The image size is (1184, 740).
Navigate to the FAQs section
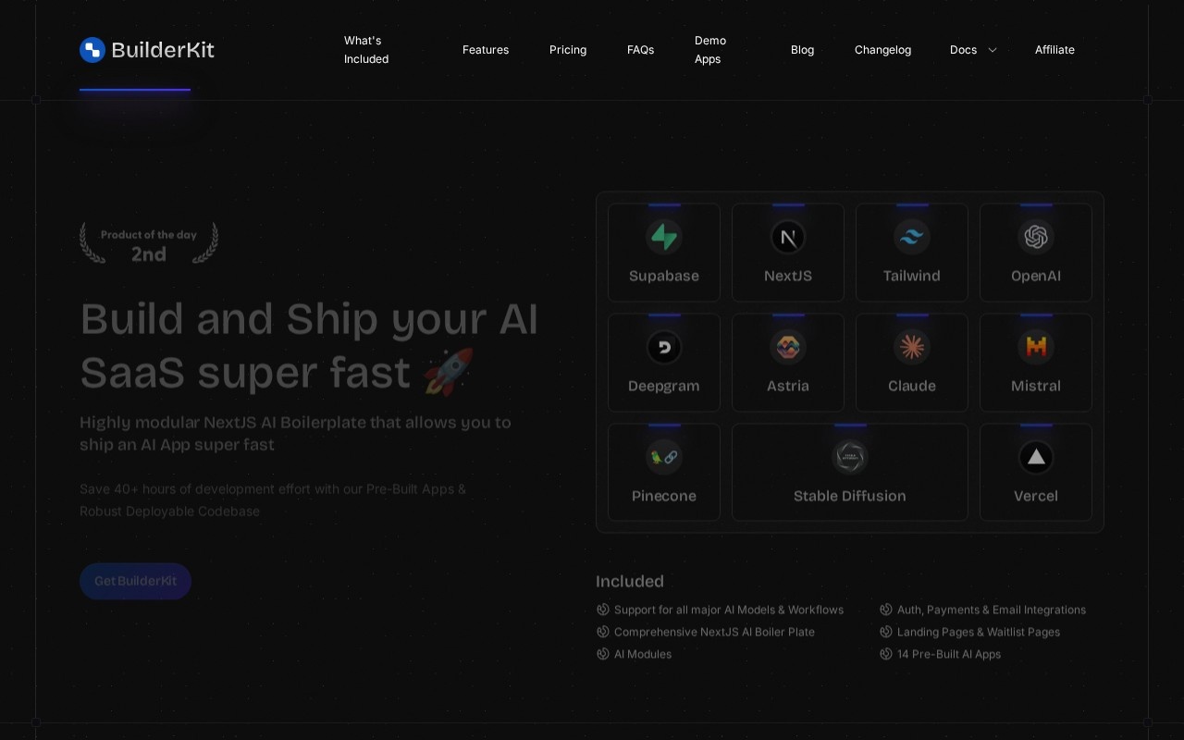[x=640, y=50]
